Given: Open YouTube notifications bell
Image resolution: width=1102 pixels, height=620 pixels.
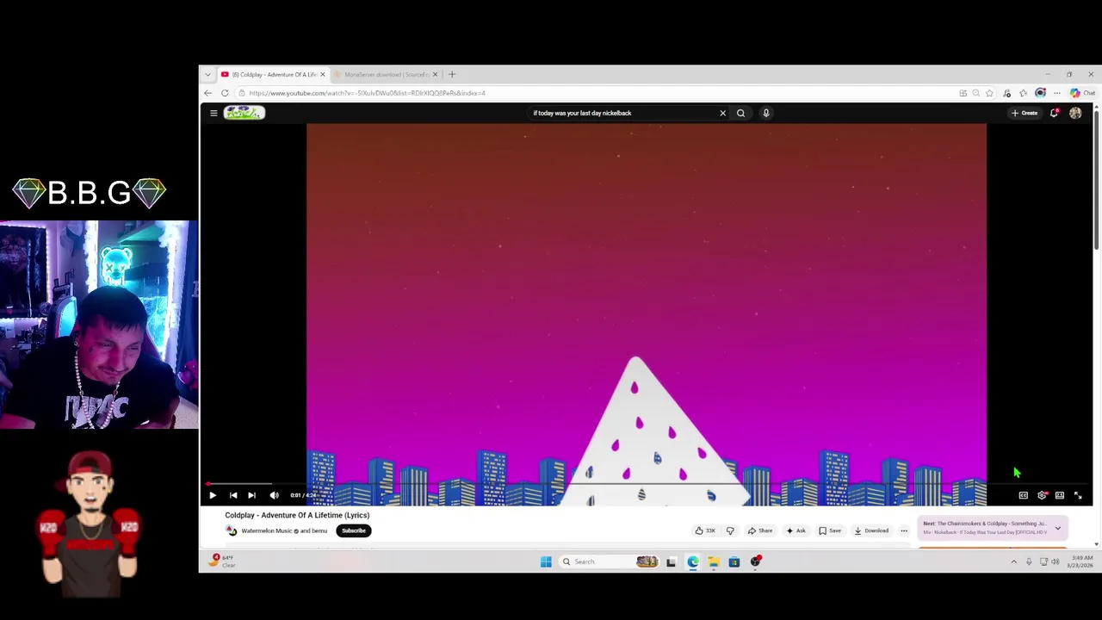Looking at the screenshot, I should click(1054, 113).
